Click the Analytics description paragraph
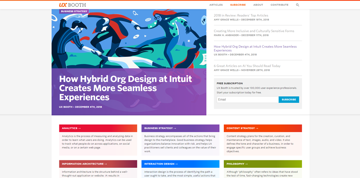This screenshot has width=360, height=178. (97, 142)
